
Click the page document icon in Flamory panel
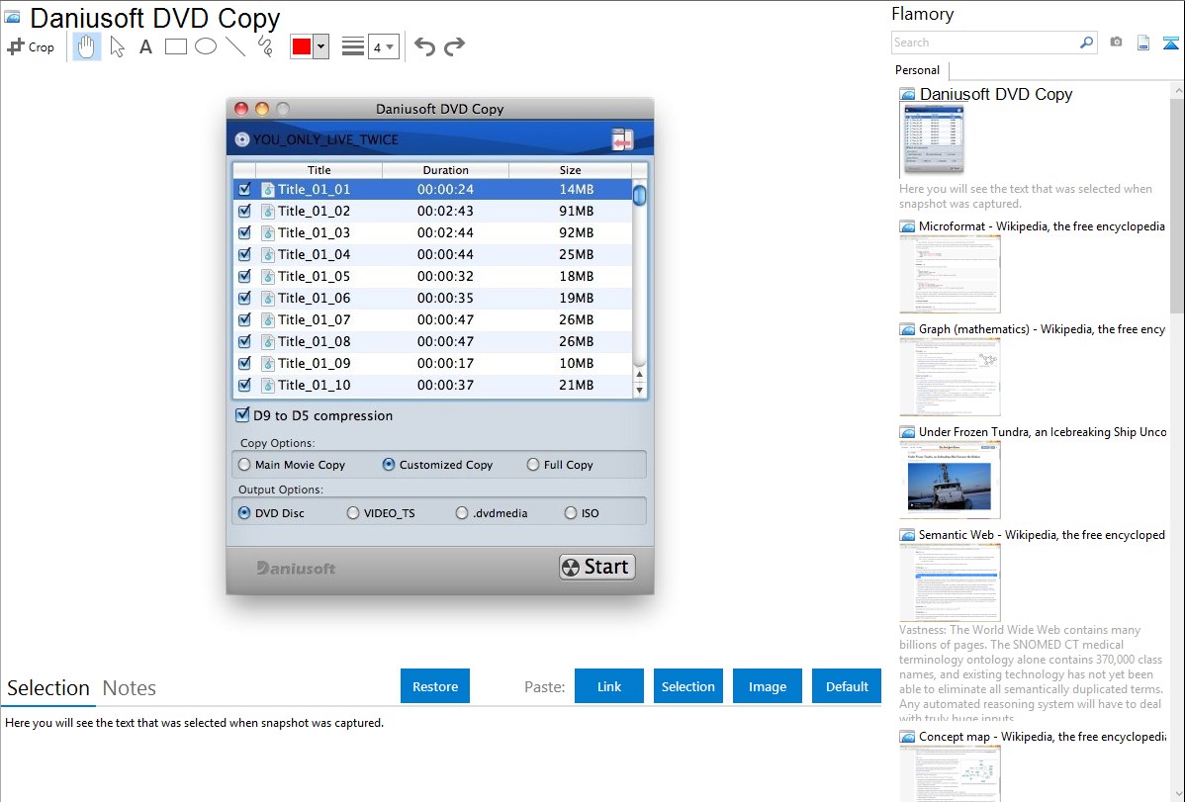pos(1143,43)
